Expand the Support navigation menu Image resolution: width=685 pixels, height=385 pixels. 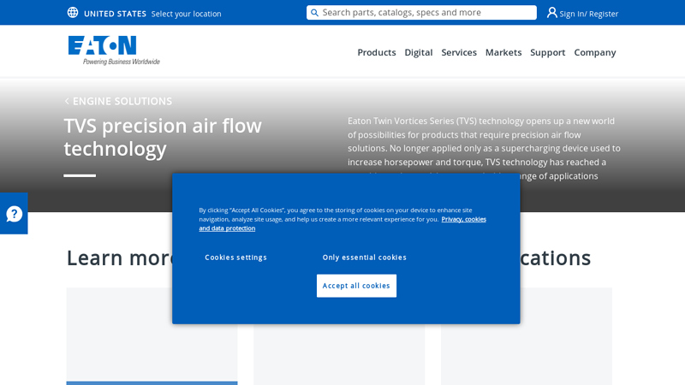(547, 52)
